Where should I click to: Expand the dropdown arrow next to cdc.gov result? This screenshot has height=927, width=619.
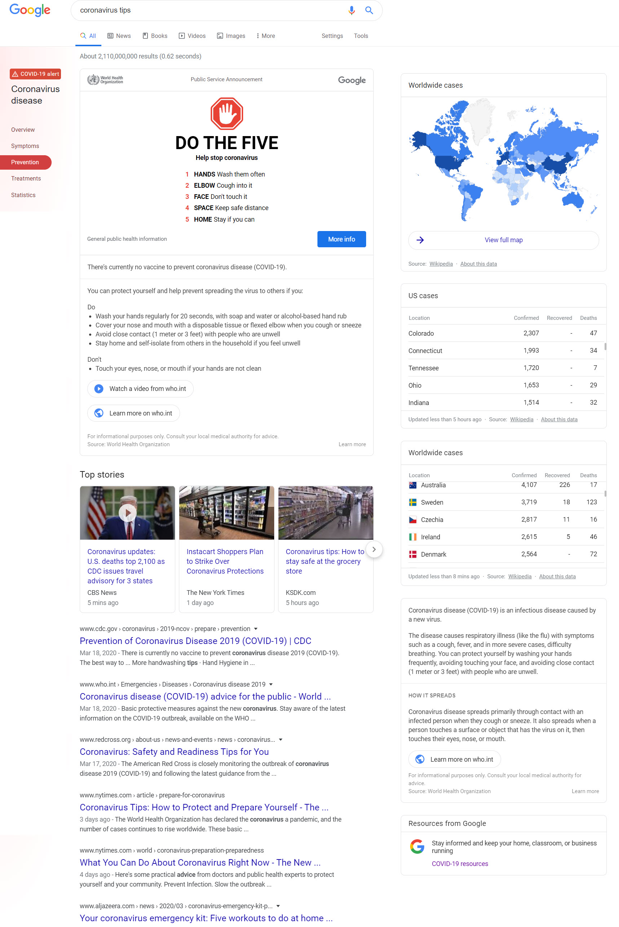pos(256,629)
